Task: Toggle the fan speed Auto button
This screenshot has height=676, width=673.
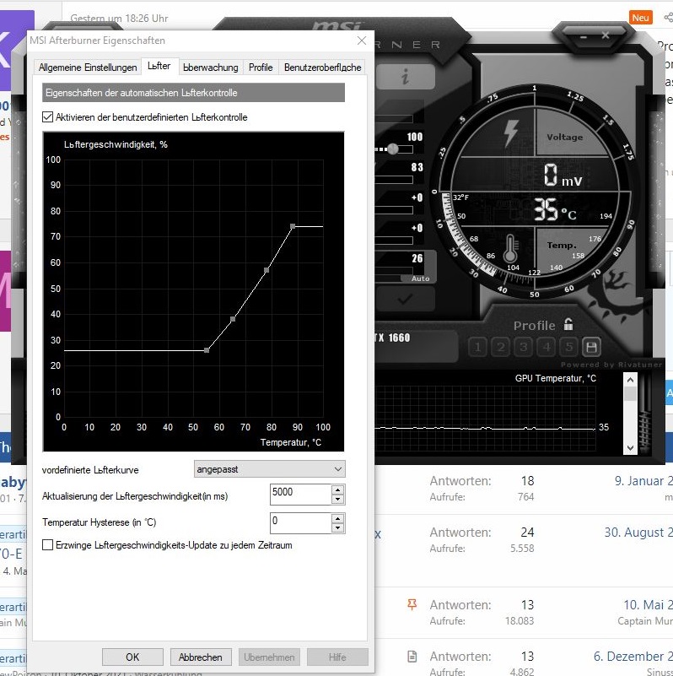Action: click(420, 279)
